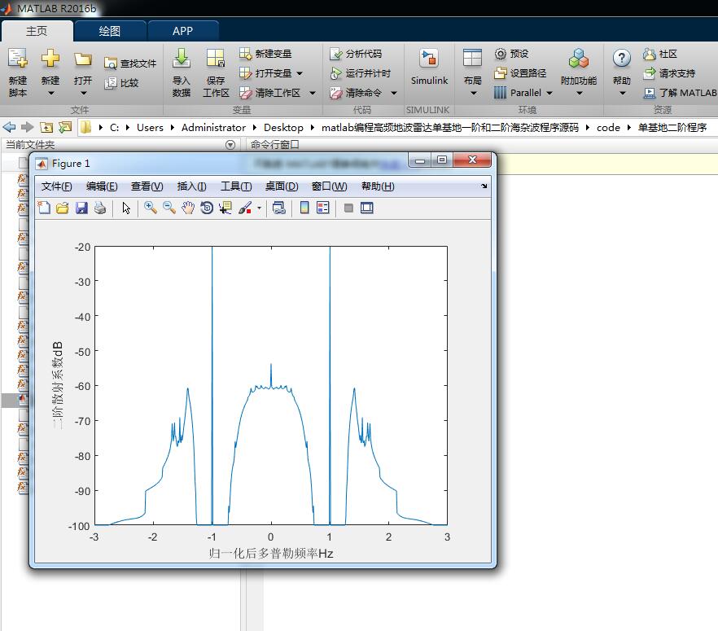Toggle the Zoom Out tool in Figure 1

(169, 208)
